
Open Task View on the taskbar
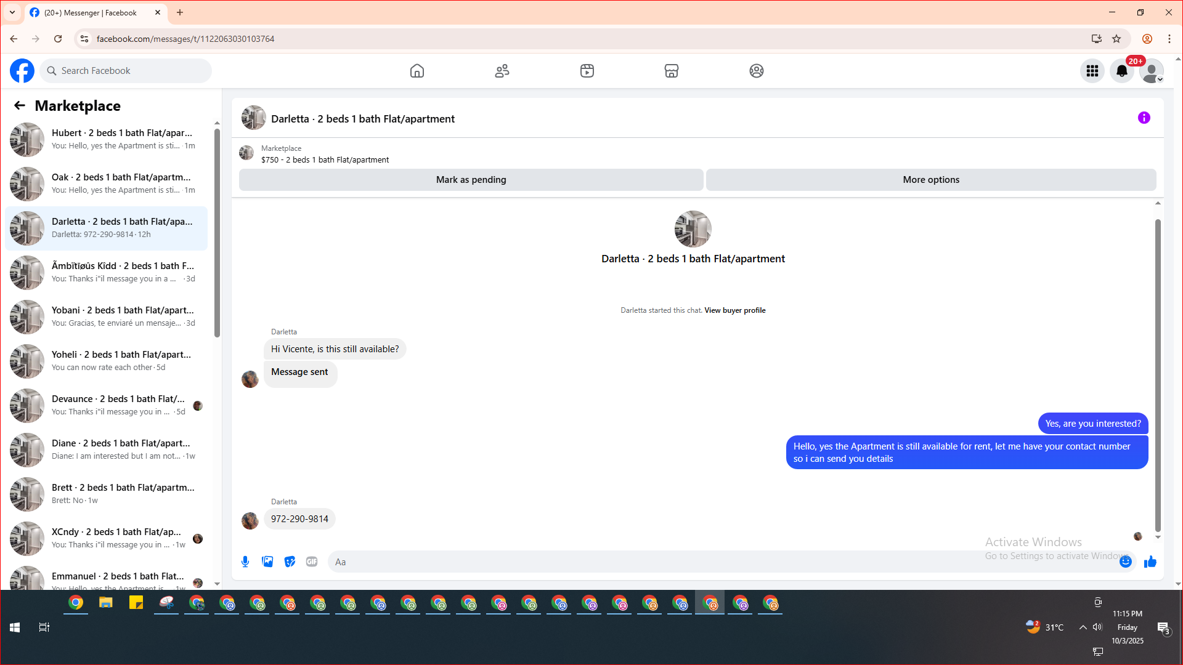point(44,627)
